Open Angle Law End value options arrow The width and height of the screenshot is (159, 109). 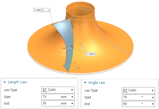[152, 104]
